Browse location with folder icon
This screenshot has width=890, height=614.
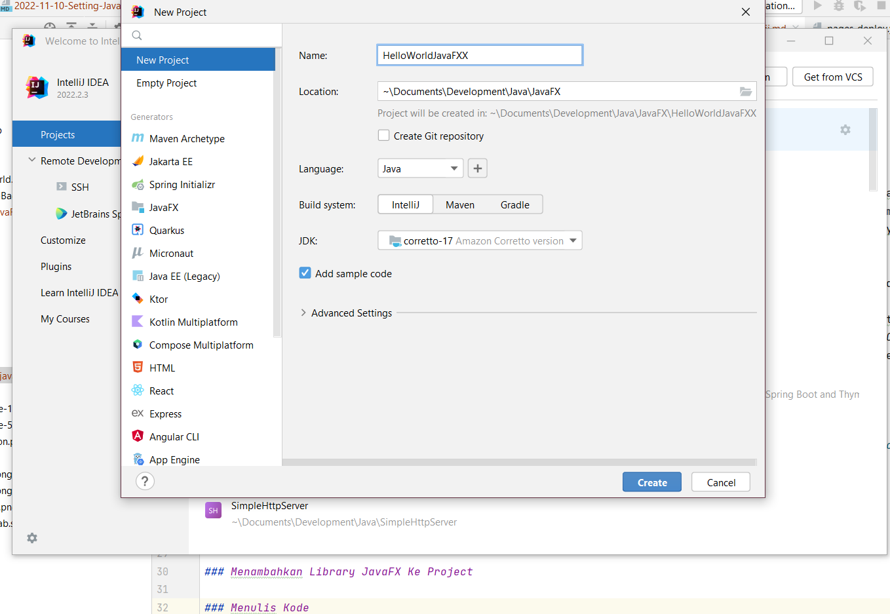[x=746, y=92]
